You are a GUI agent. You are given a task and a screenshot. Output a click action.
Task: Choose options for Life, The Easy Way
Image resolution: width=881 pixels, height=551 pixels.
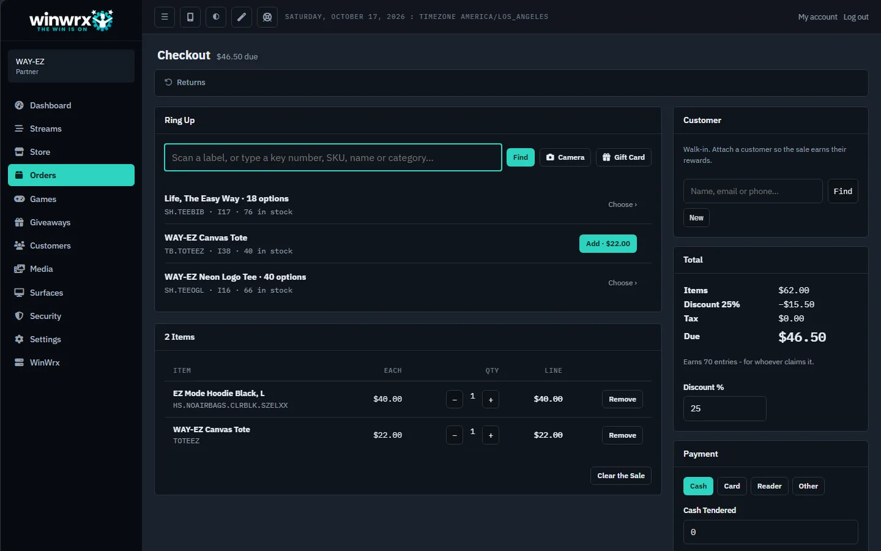coord(622,204)
